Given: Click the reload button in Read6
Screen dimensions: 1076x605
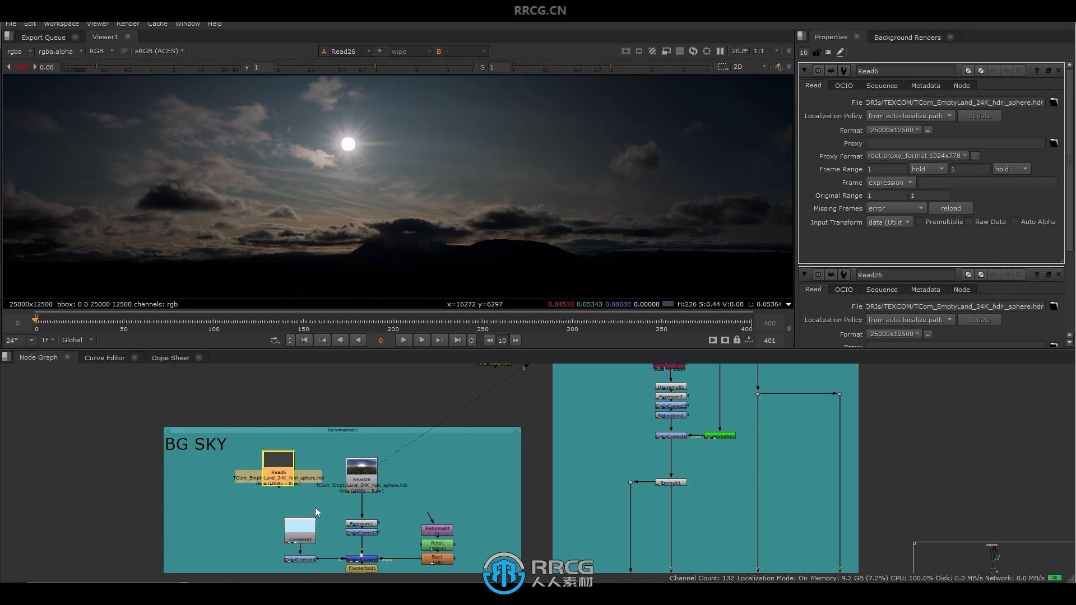Looking at the screenshot, I should click(950, 208).
